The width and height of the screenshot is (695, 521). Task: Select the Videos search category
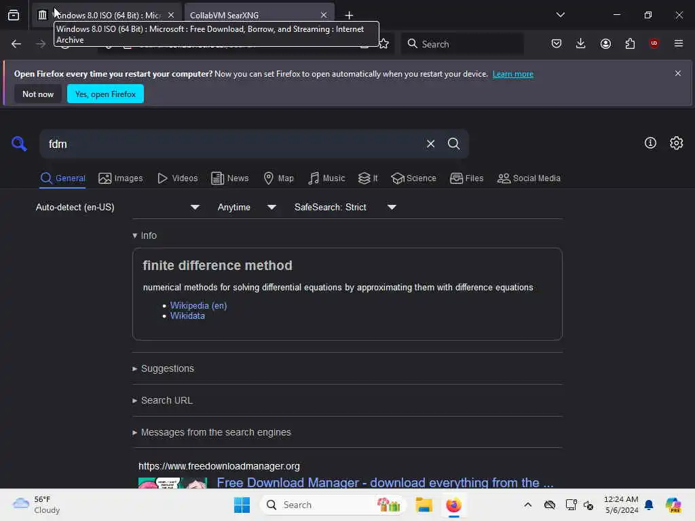point(178,178)
